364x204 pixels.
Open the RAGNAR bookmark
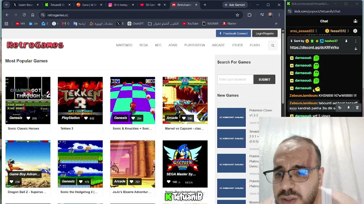click(x=210, y=24)
